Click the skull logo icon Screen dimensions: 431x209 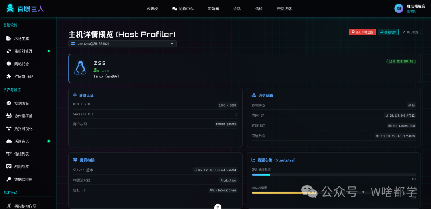click(x=10, y=8)
